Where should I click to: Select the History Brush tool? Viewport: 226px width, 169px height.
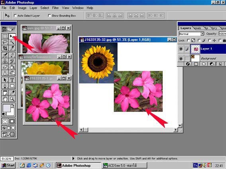(12, 61)
